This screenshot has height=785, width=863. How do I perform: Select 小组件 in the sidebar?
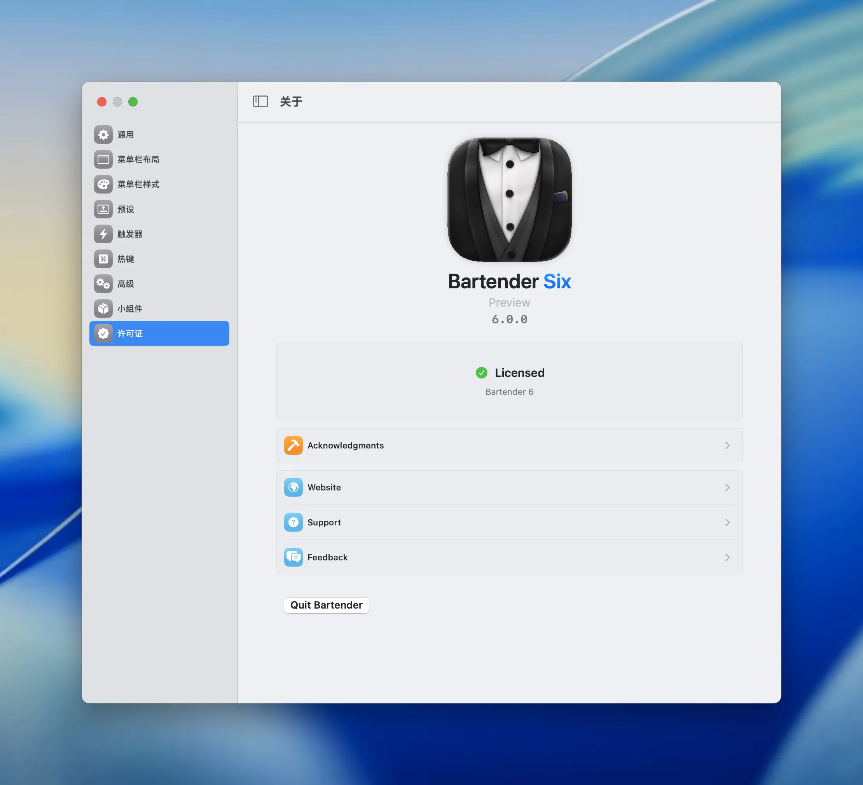159,309
